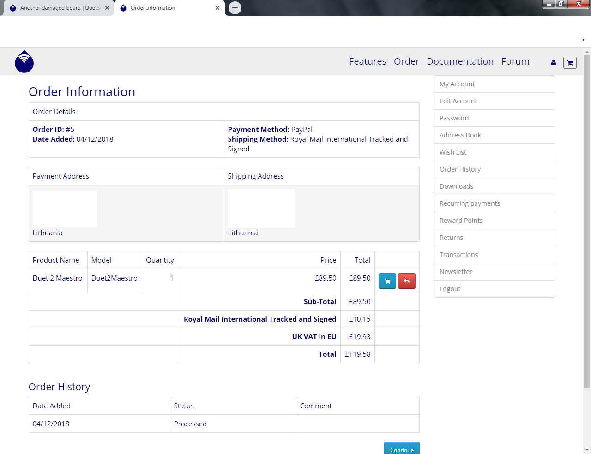Open the Password sidebar link
This screenshot has height=454, width=591.
494,118
